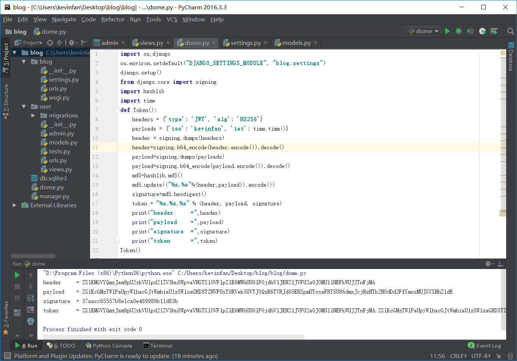Expand External Libraries node
Viewport: 517px width, 361px height.
[15, 205]
